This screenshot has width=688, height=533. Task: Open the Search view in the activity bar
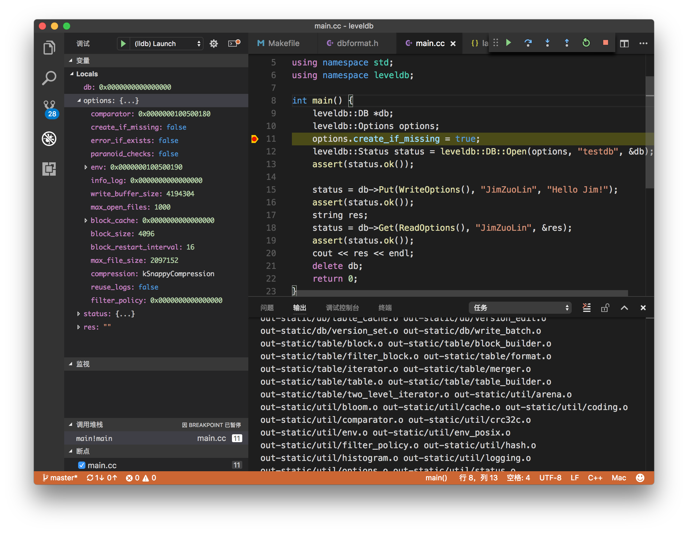[49, 78]
